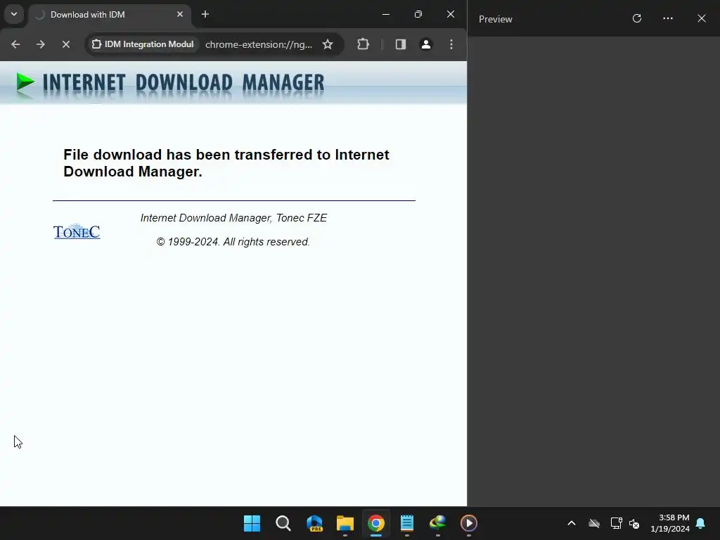Minimize the Chrome window
720x540 pixels.
[386, 14]
